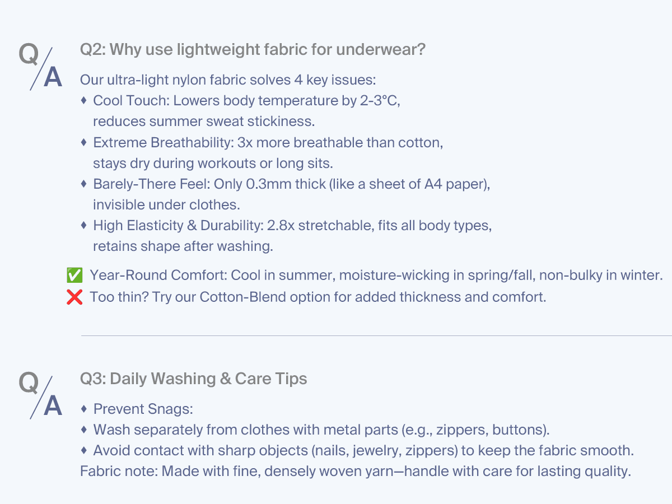Click the diamond bullet before Cool Touch
The image size is (672, 504).
click(x=84, y=101)
